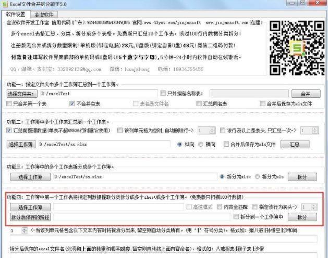Click the delete-row column number stepper
This screenshot has width=328, height=258.
pyautogui.click(x=206, y=131)
